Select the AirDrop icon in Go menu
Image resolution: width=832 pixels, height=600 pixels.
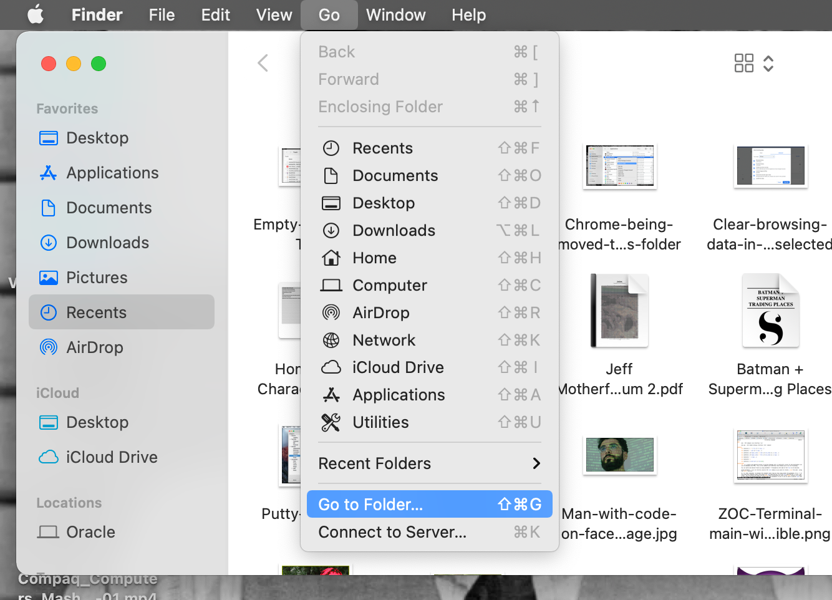(x=331, y=312)
